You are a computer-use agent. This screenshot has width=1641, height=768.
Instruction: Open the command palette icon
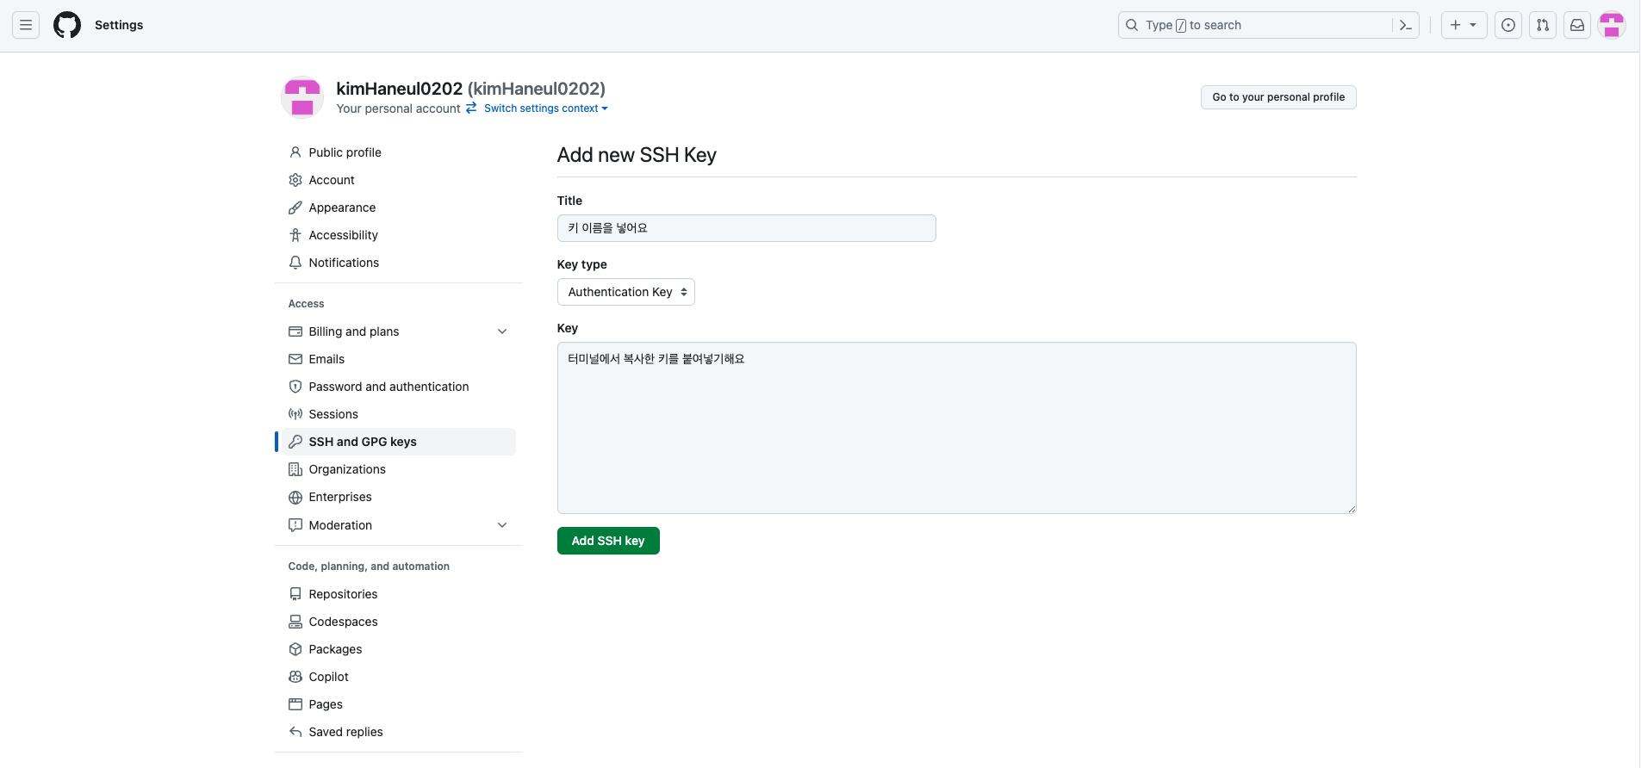[x=1406, y=25]
